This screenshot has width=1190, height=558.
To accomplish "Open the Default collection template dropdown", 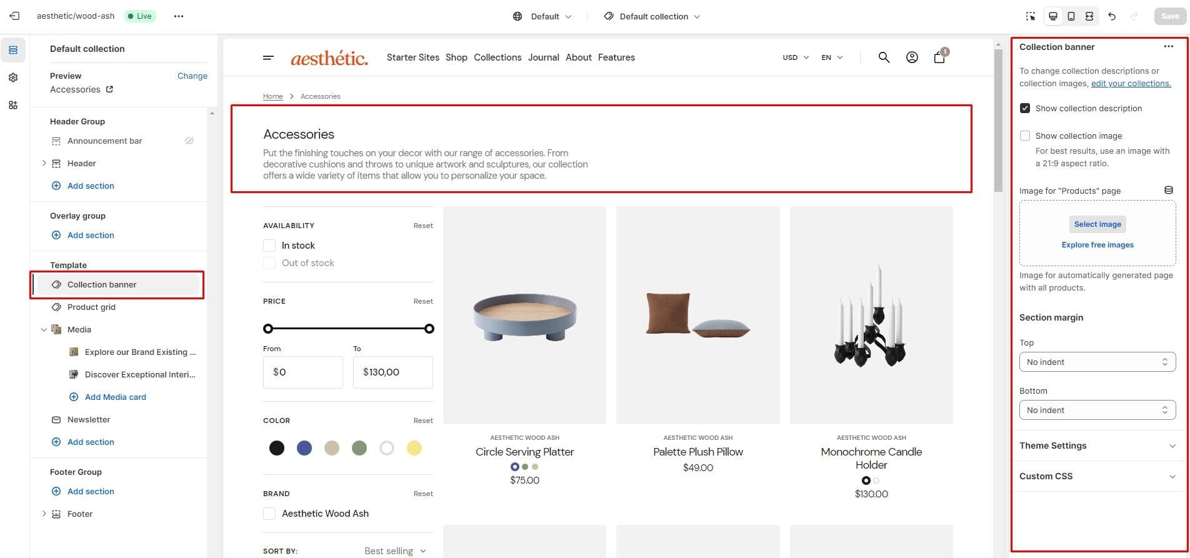I will [652, 16].
